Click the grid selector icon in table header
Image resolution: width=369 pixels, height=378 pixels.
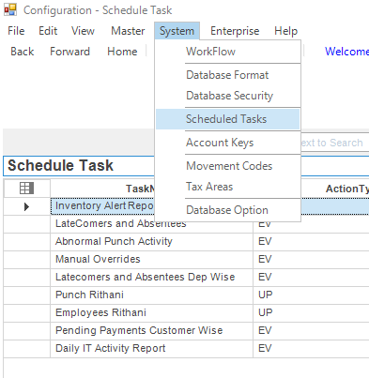(26, 189)
